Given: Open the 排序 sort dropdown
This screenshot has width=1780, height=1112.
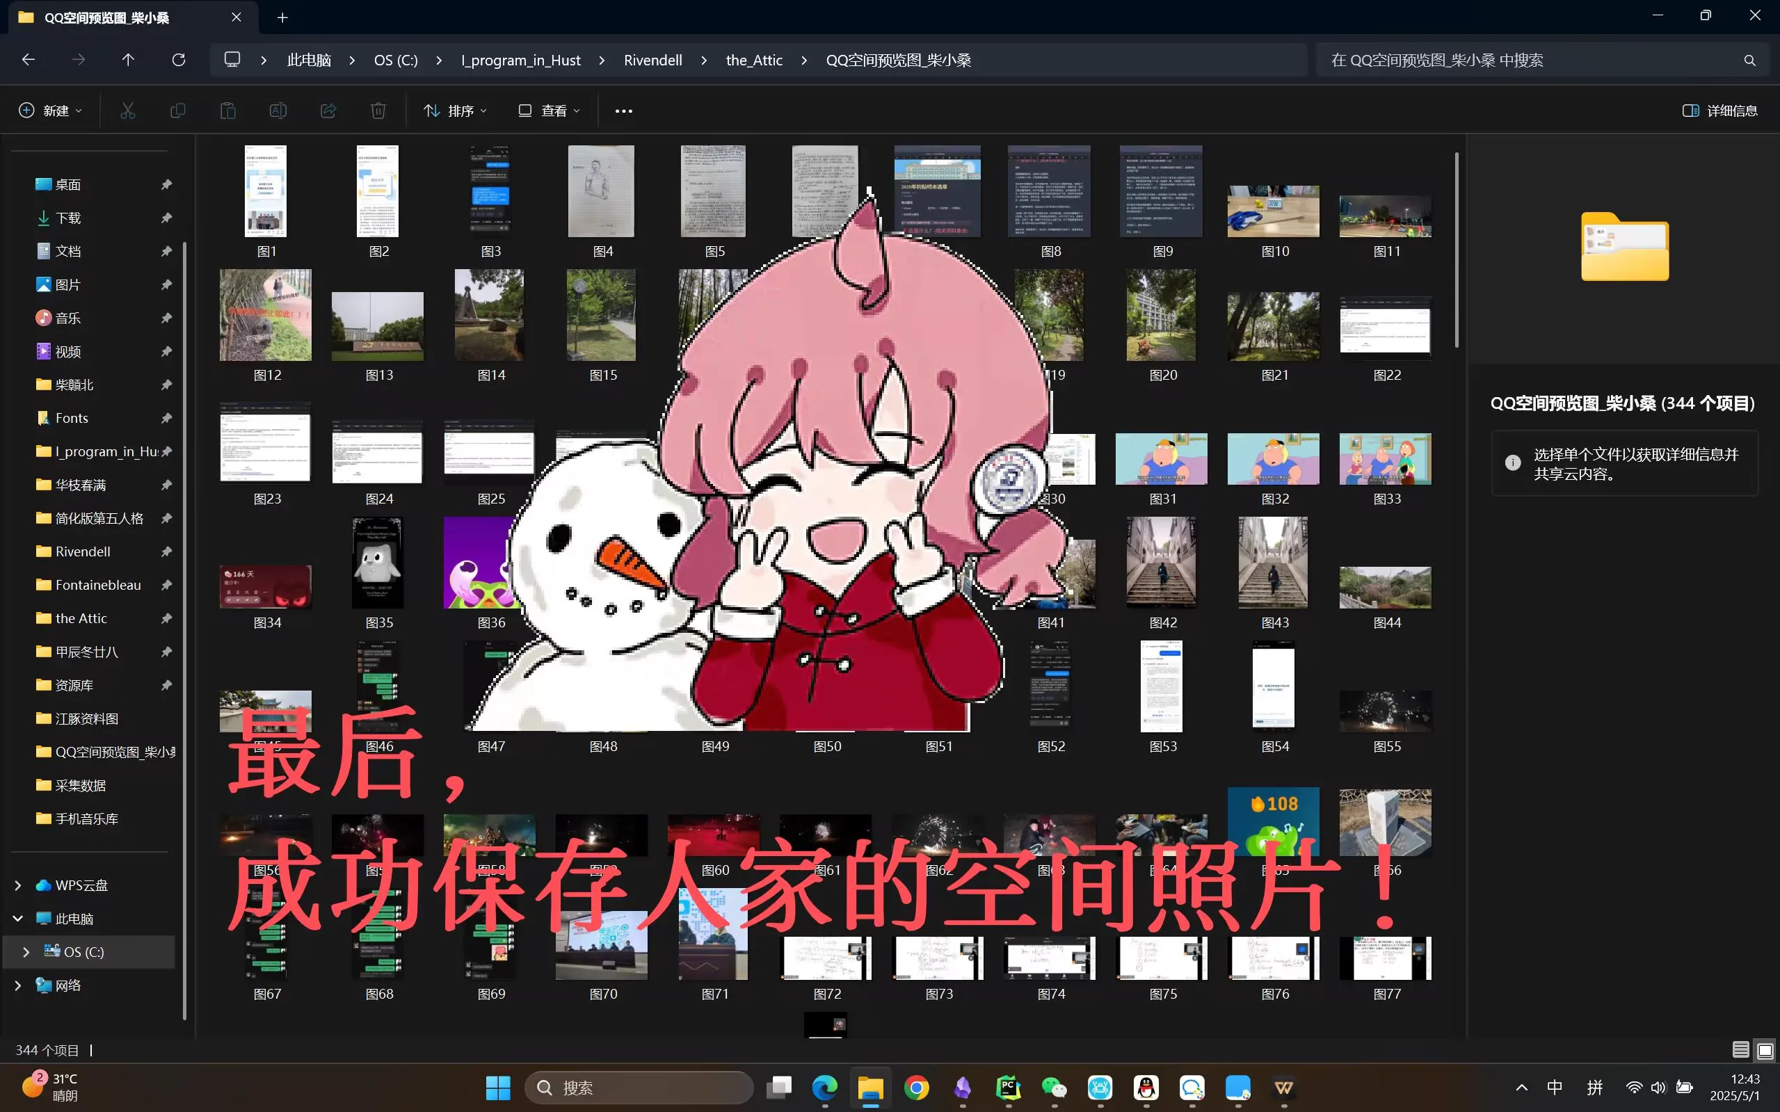Looking at the screenshot, I should (x=456, y=111).
